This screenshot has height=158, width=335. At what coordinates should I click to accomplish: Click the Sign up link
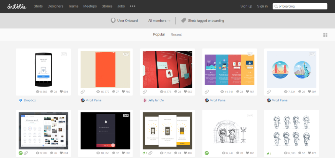point(246,6)
